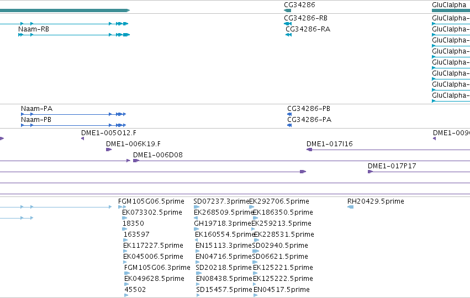470x298 pixels.
Task: Select the RH20429.5prime EST glyph
Action: (350, 207)
